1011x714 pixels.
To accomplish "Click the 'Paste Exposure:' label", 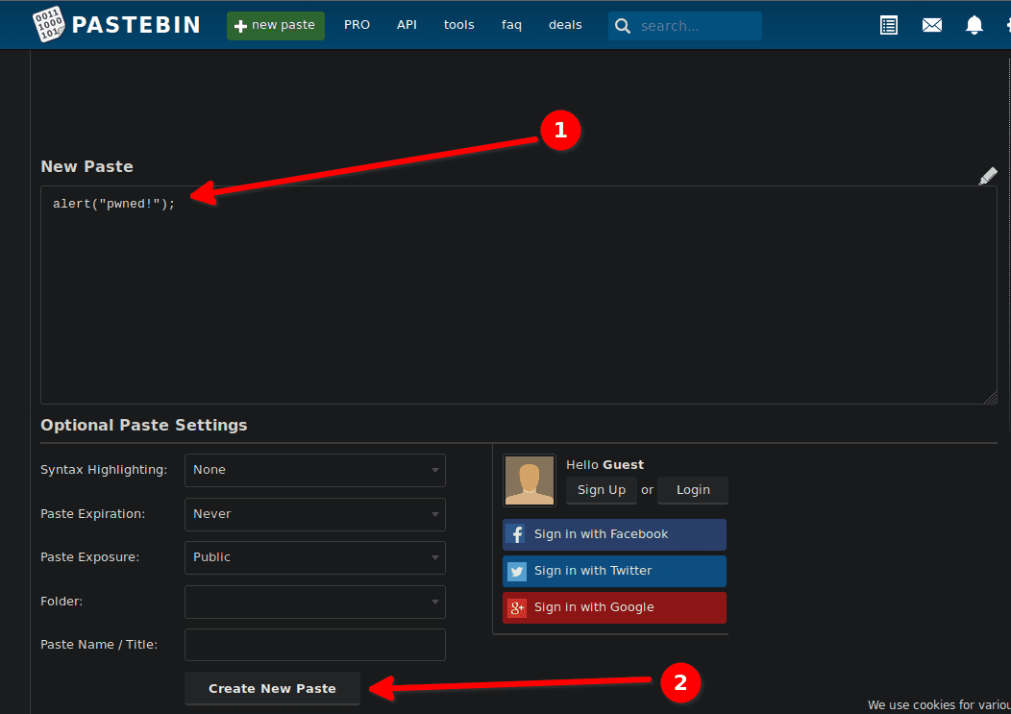I will (x=89, y=557).
